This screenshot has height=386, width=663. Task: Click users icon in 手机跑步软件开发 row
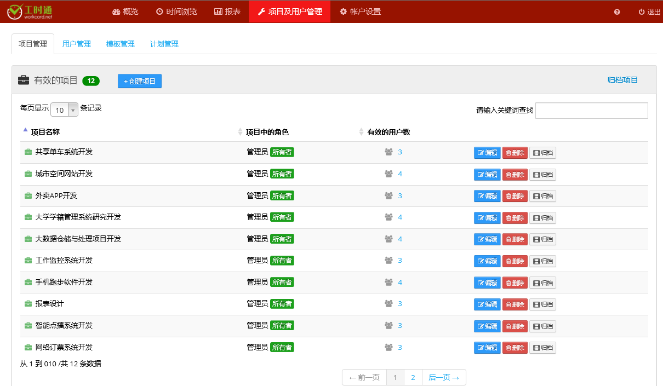pos(389,283)
